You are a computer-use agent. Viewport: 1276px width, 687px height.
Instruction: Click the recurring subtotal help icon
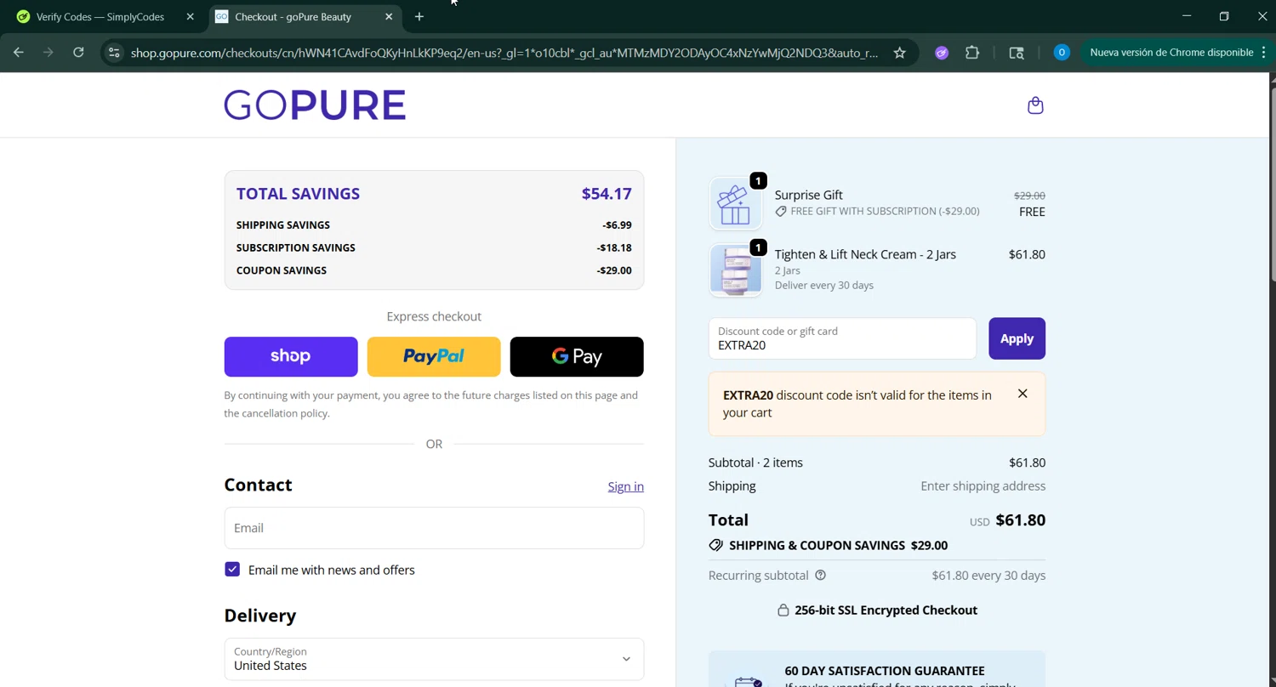point(821,576)
